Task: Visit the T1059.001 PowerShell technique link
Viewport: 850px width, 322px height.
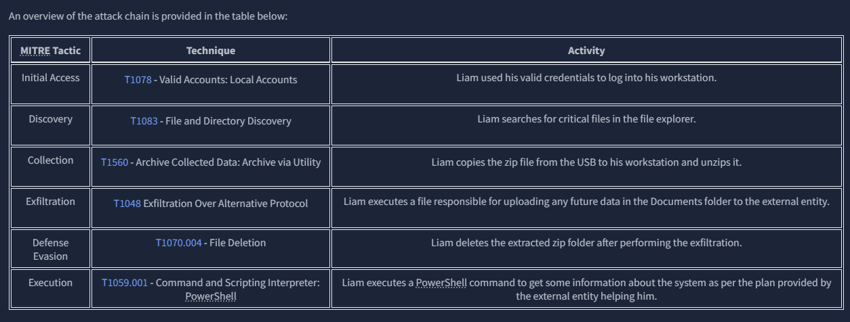Action: [124, 283]
